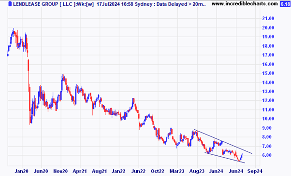
Task: Click the 6.18 current price badge
Action: pyautogui.click(x=285, y=4)
